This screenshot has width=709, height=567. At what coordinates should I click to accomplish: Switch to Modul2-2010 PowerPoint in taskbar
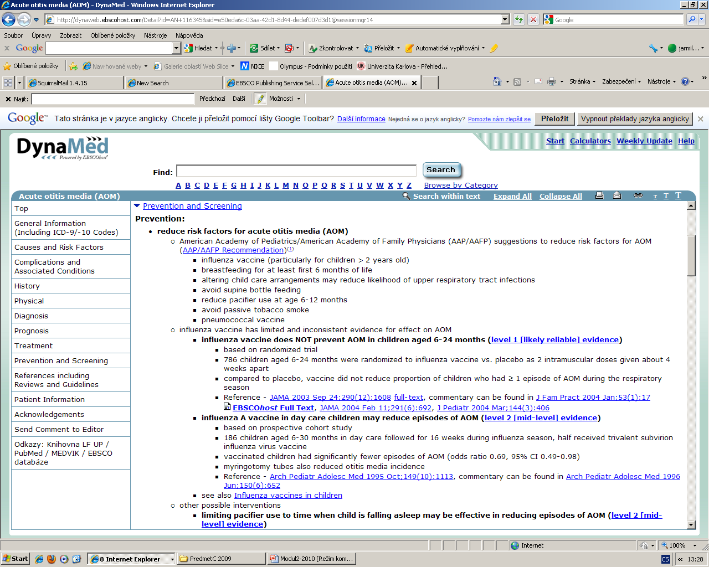coord(311,559)
